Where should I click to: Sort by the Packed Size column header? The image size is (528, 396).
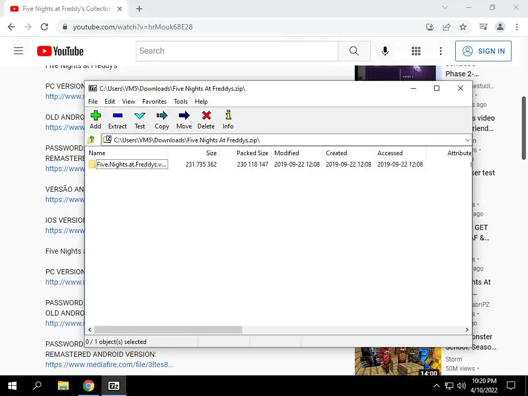pyautogui.click(x=245, y=153)
